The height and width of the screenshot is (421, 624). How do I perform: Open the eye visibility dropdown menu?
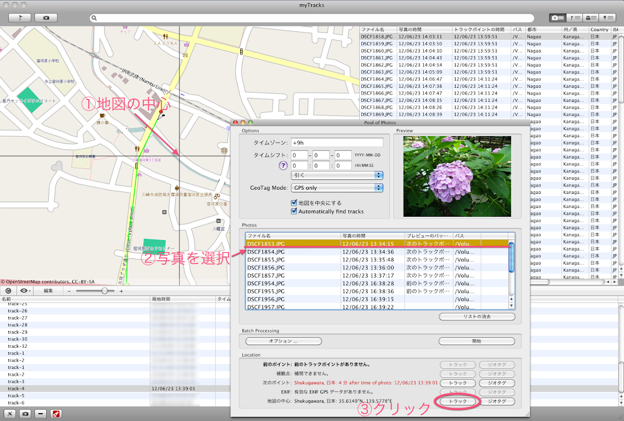coord(24,291)
